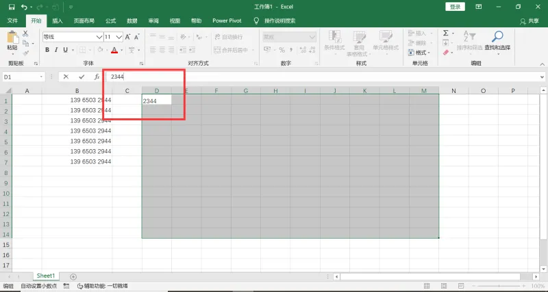Click the Insert Function fx icon
Image resolution: width=548 pixels, height=292 pixels.
pos(97,77)
